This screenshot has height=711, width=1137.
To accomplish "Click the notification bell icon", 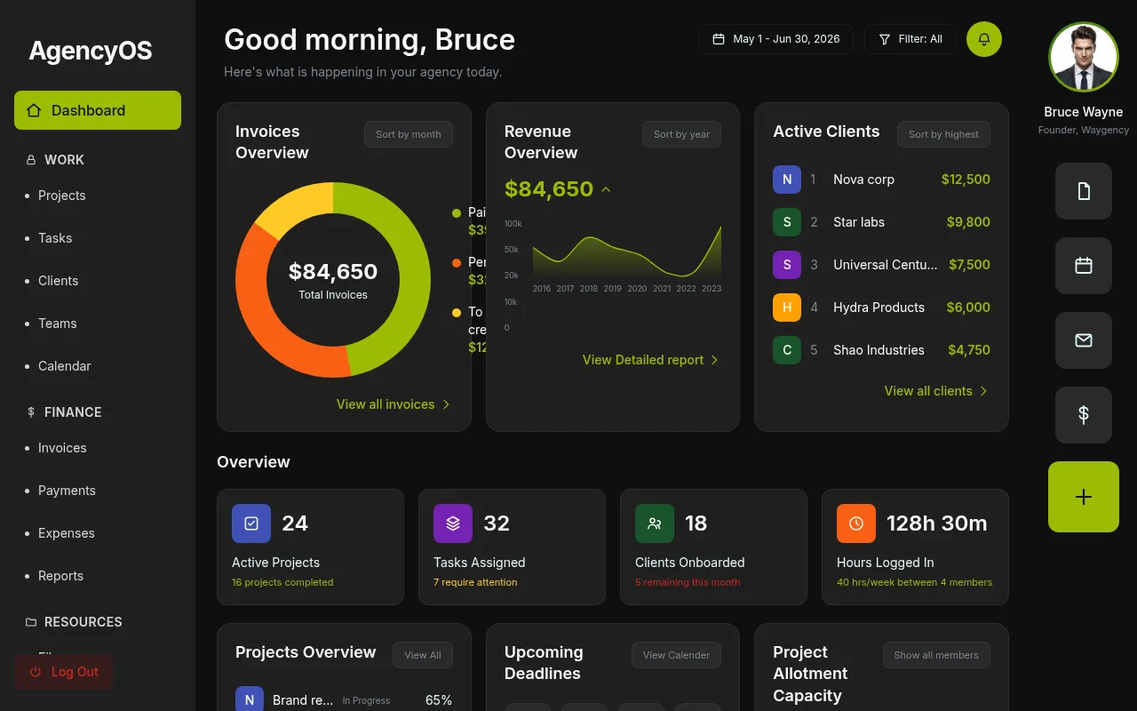I will 984,39.
